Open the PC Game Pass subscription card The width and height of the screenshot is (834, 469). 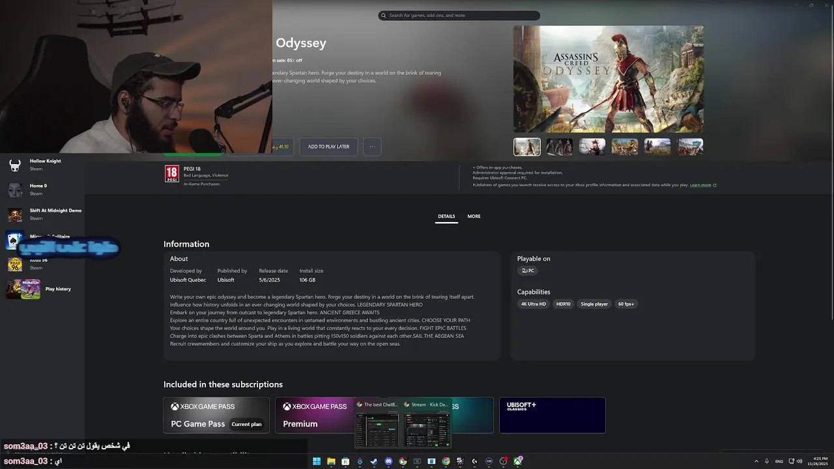216,415
